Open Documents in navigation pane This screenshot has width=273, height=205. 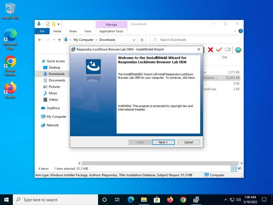tap(57, 80)
